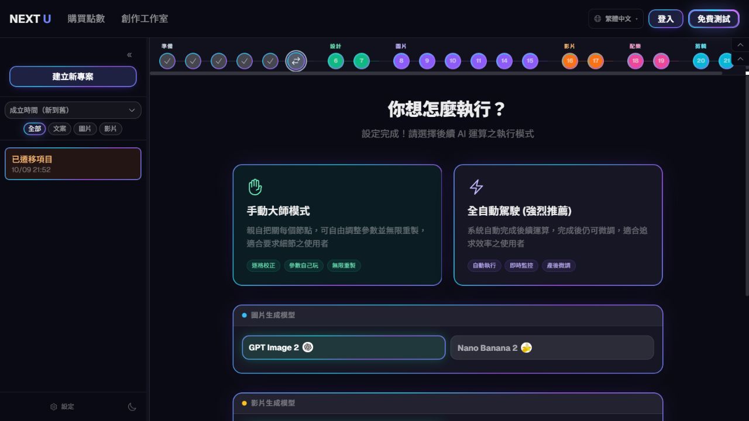Select the 文案 filter tab
Screen dimensions: 749x421
(x=60, y=129)
